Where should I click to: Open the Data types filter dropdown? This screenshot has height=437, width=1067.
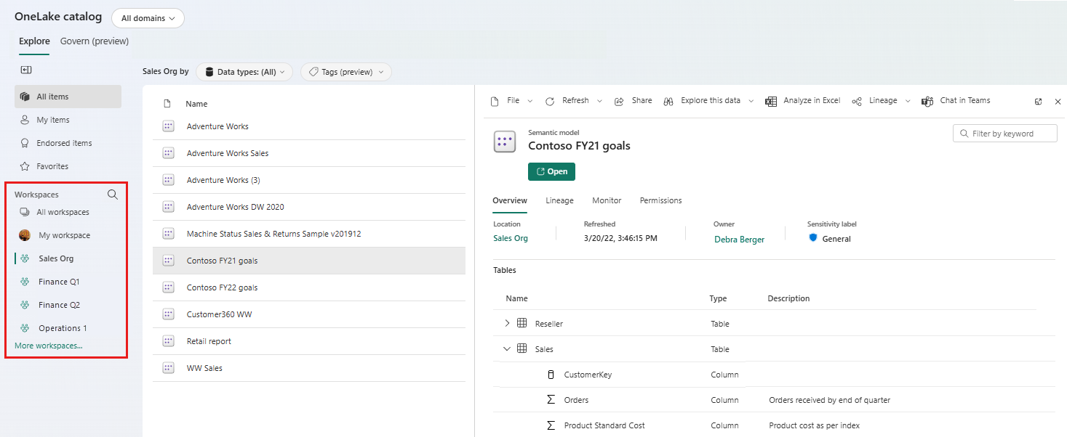point(244,72)
